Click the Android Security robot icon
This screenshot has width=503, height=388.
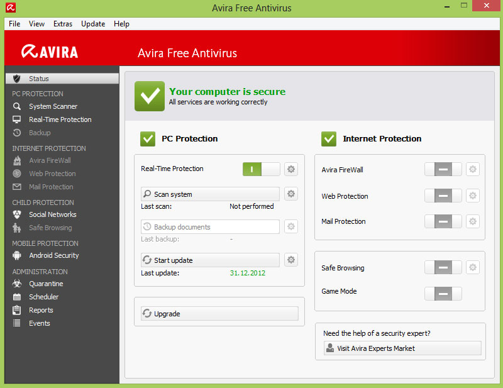[x=17, y=255]
